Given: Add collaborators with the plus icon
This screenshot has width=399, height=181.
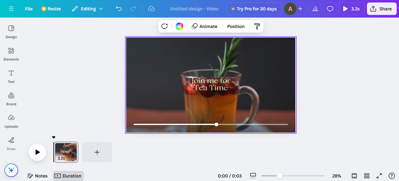Looking at the screenshot, I should point(300,9).
